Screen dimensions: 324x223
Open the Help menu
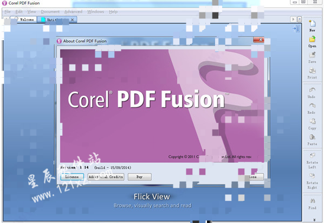pyautogui.click(x=113, y=11)
